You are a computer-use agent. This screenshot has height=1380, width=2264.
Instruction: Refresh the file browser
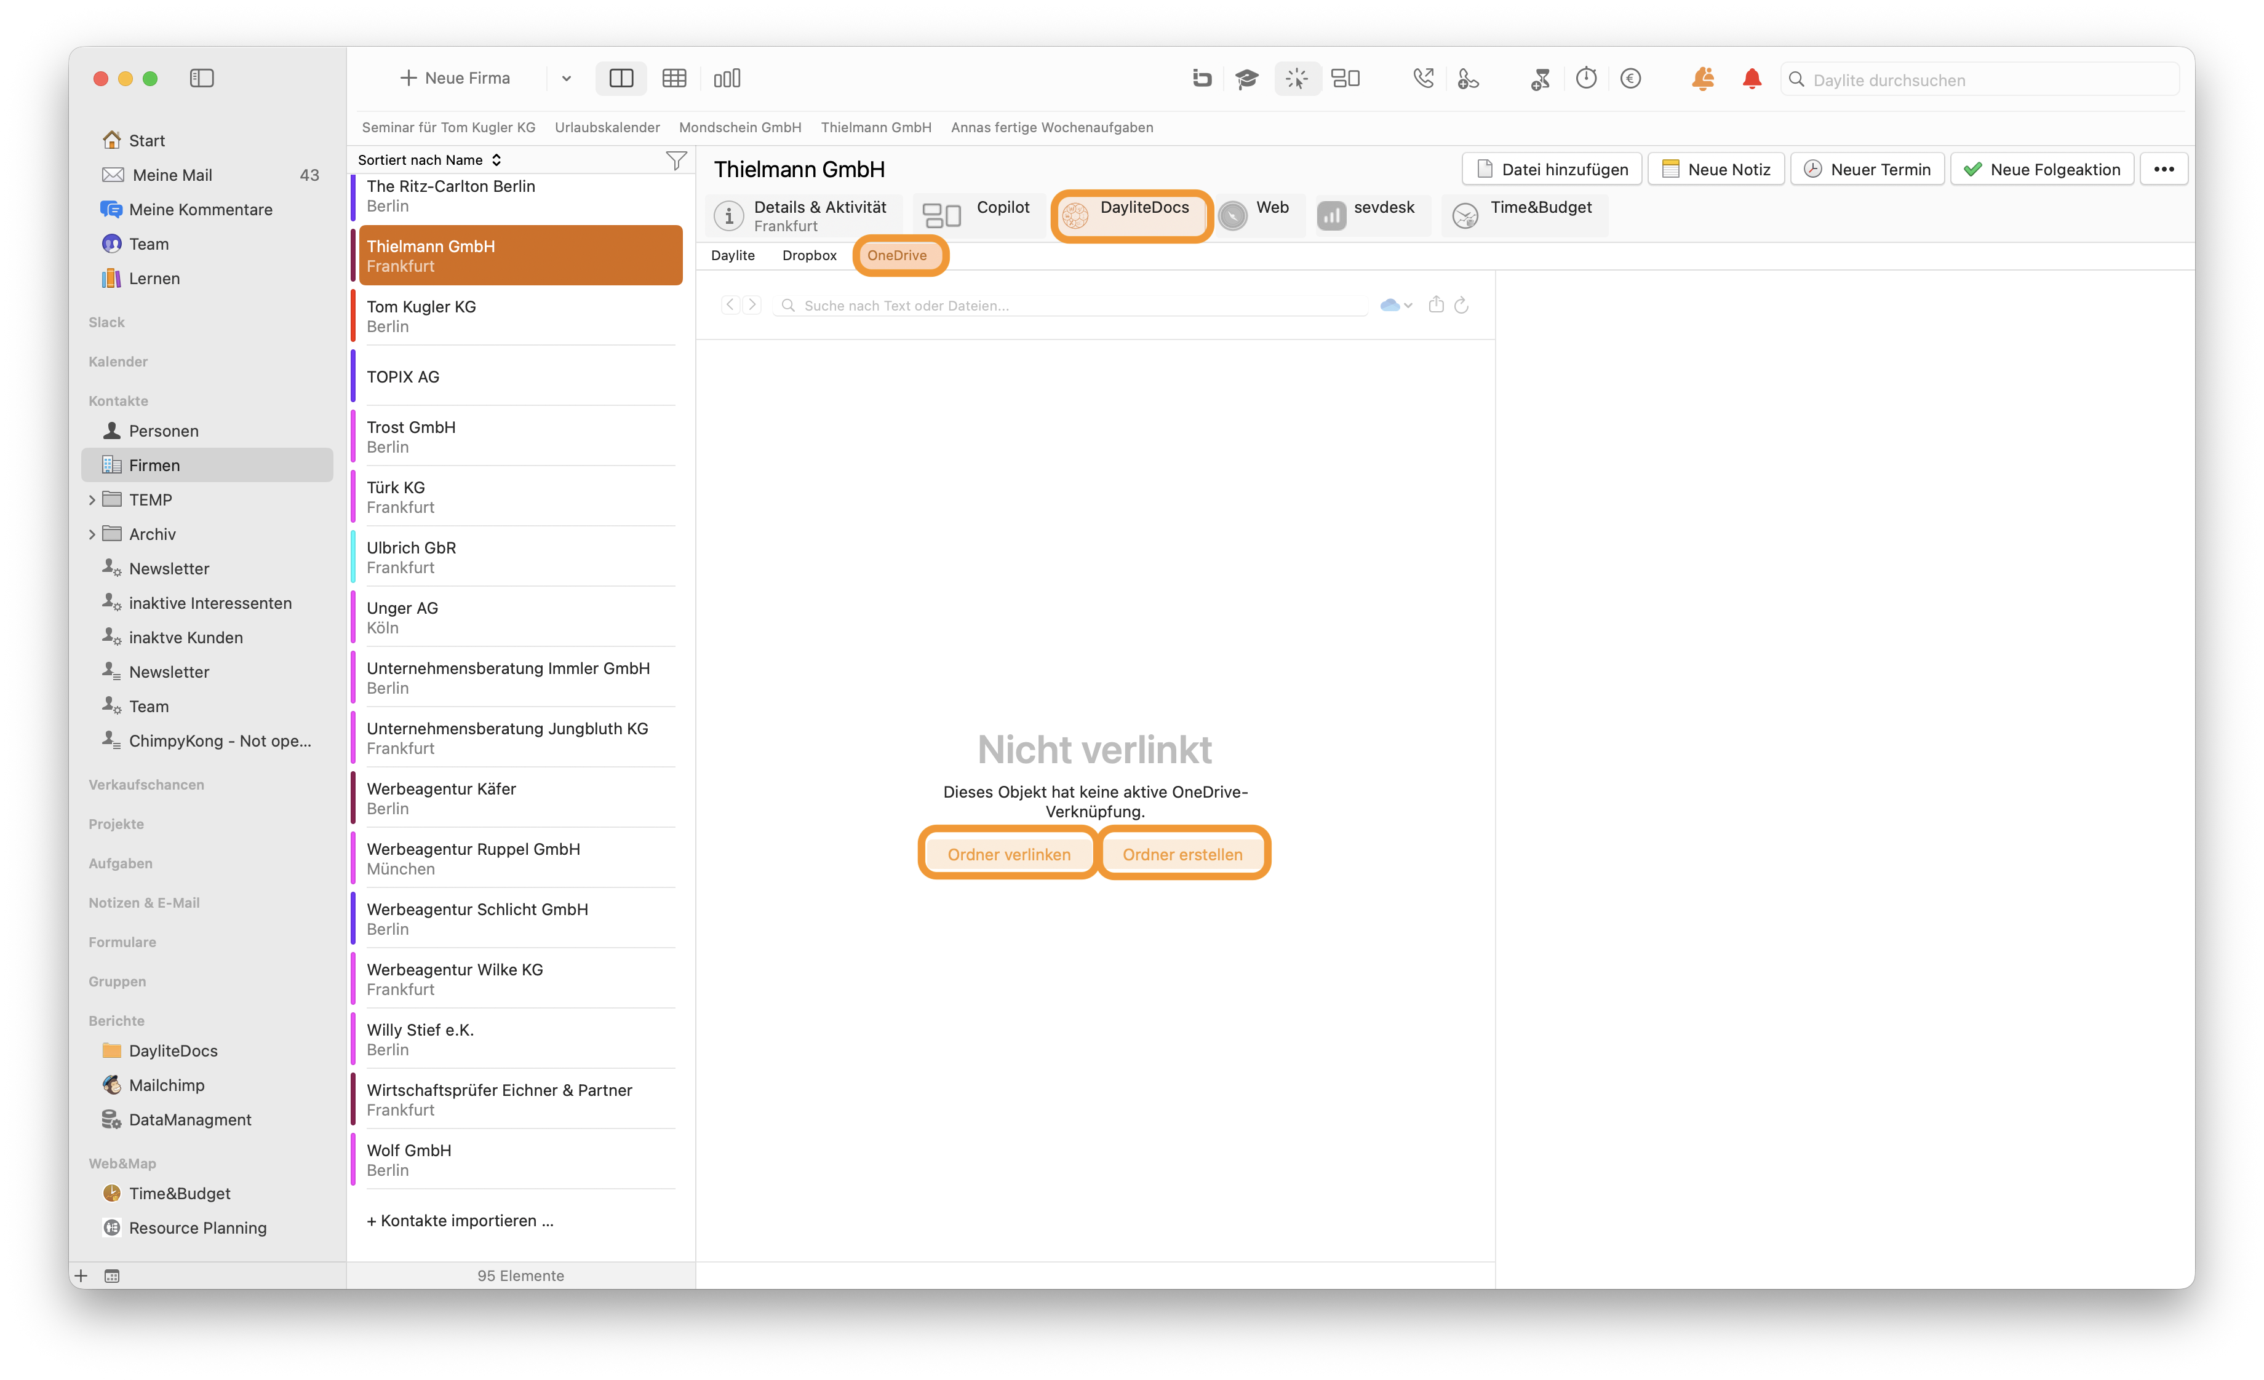[x=1461, y=305]
